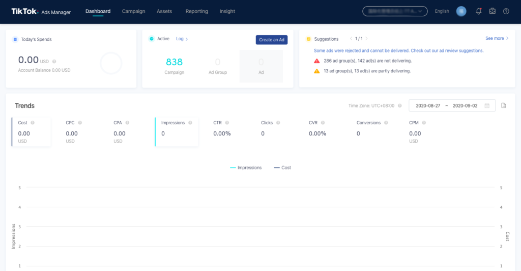Click the Create an Ad button
Viewport: 521px width, 271px height.
click(x=272, y=40)
